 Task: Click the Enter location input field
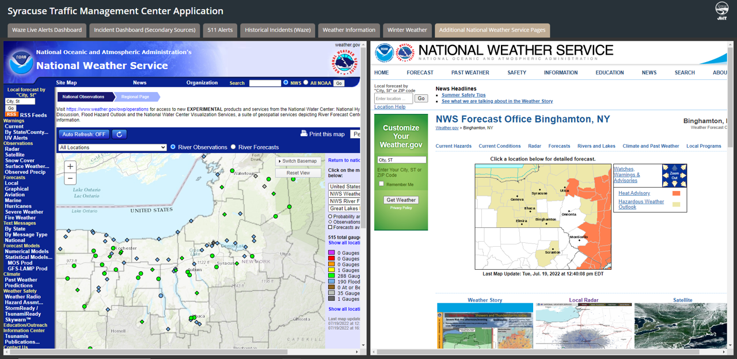point(394,98)
